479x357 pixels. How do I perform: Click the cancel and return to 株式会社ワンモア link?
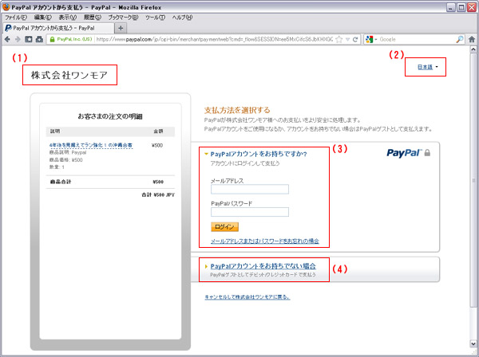pyautogui.click(x=247, y=296)
